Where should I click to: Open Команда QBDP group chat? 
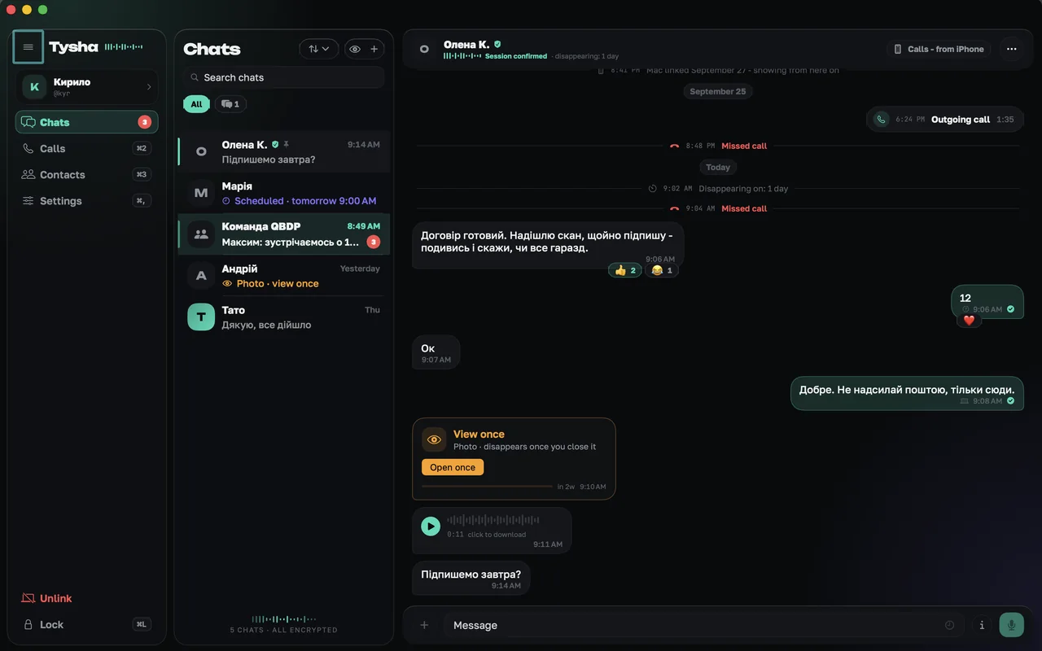pos(284,234)
